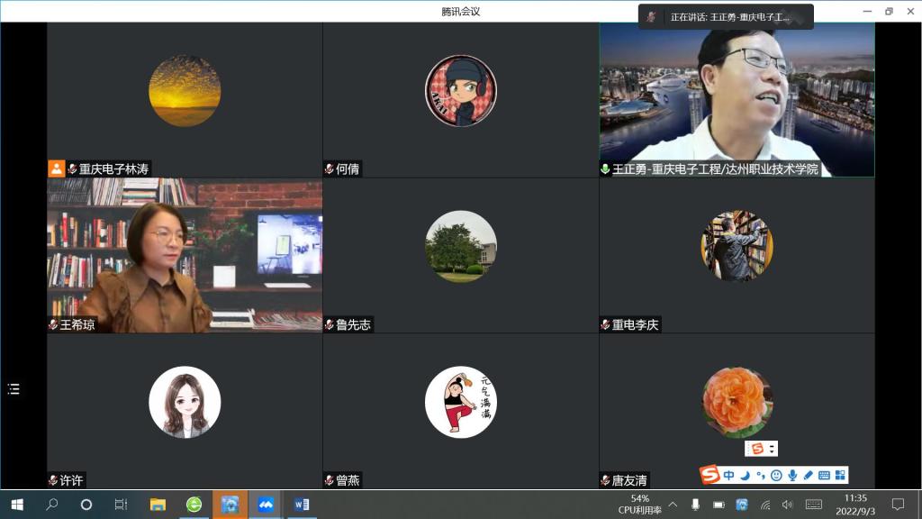Click the Sogou input method logo
This screenshot has height=519, width=922.
point(710,475)
